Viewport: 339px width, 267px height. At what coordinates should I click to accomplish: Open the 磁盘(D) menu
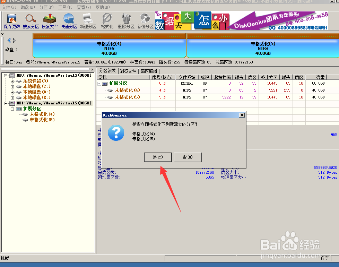pyautogui.click(x=28, y=7)
